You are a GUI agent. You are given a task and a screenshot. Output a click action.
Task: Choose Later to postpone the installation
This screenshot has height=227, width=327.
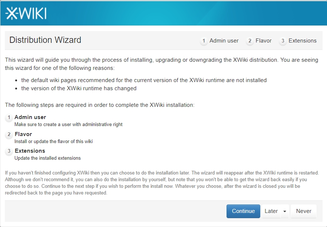(271, 211)
